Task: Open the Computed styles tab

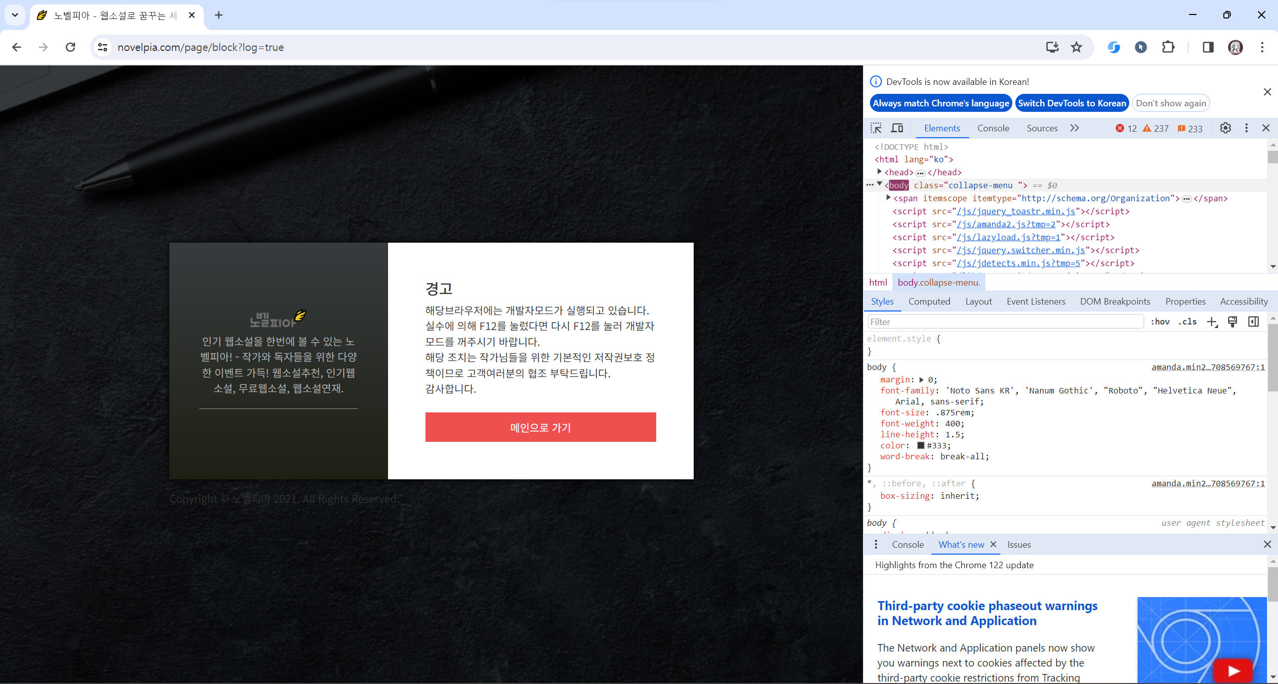Action: (929, 302)
